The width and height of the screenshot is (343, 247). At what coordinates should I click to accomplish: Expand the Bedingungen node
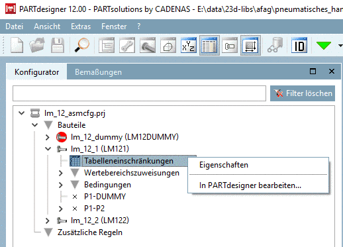61,185
